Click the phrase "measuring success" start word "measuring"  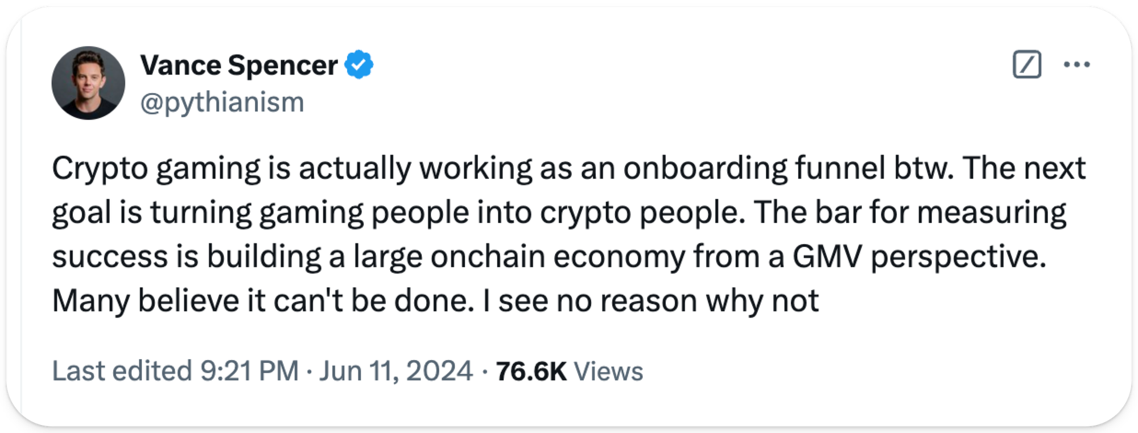click(992, 213)
